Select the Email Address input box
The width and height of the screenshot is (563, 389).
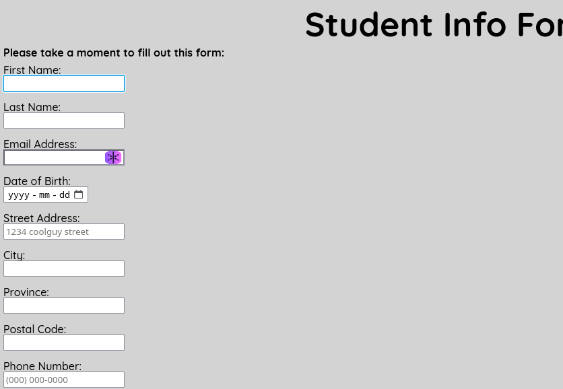[x=54, y=157]
